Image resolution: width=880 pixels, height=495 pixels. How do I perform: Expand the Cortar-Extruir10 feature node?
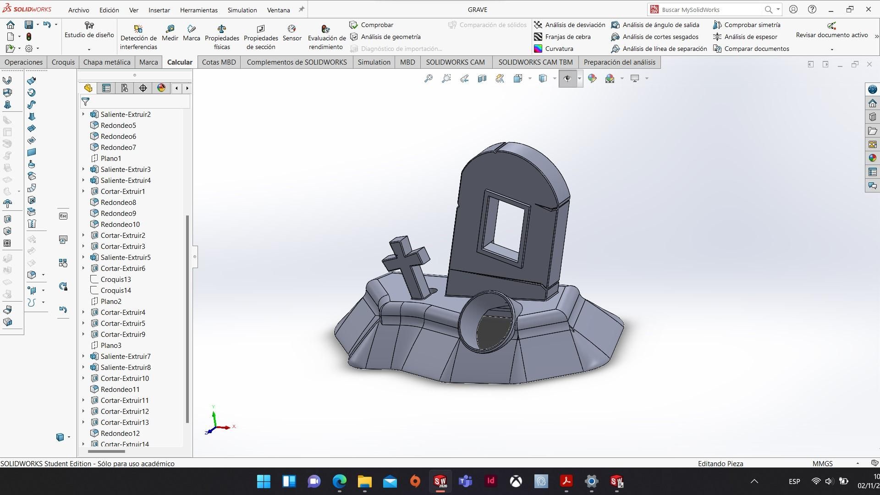(83, 378)
